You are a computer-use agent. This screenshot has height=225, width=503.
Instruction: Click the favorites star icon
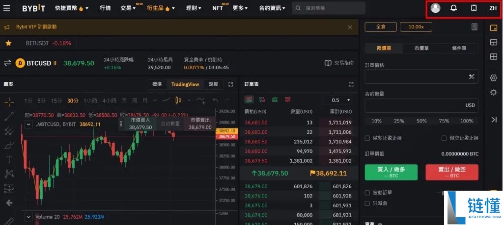[8, 43]
